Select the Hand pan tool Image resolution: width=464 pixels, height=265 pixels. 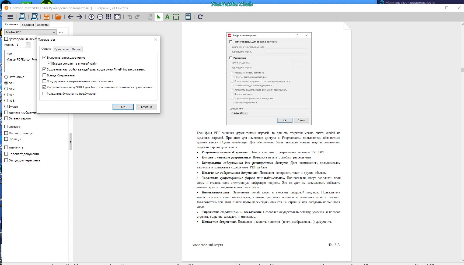point(150,17)
